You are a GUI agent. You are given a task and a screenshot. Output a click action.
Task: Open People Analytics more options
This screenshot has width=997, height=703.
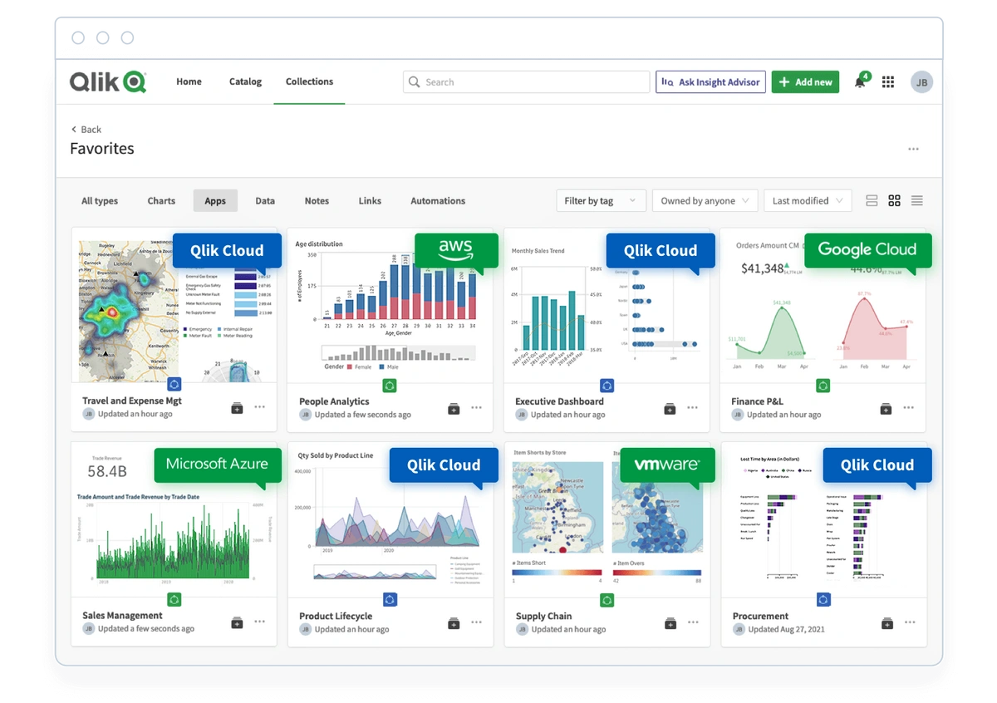476,408
